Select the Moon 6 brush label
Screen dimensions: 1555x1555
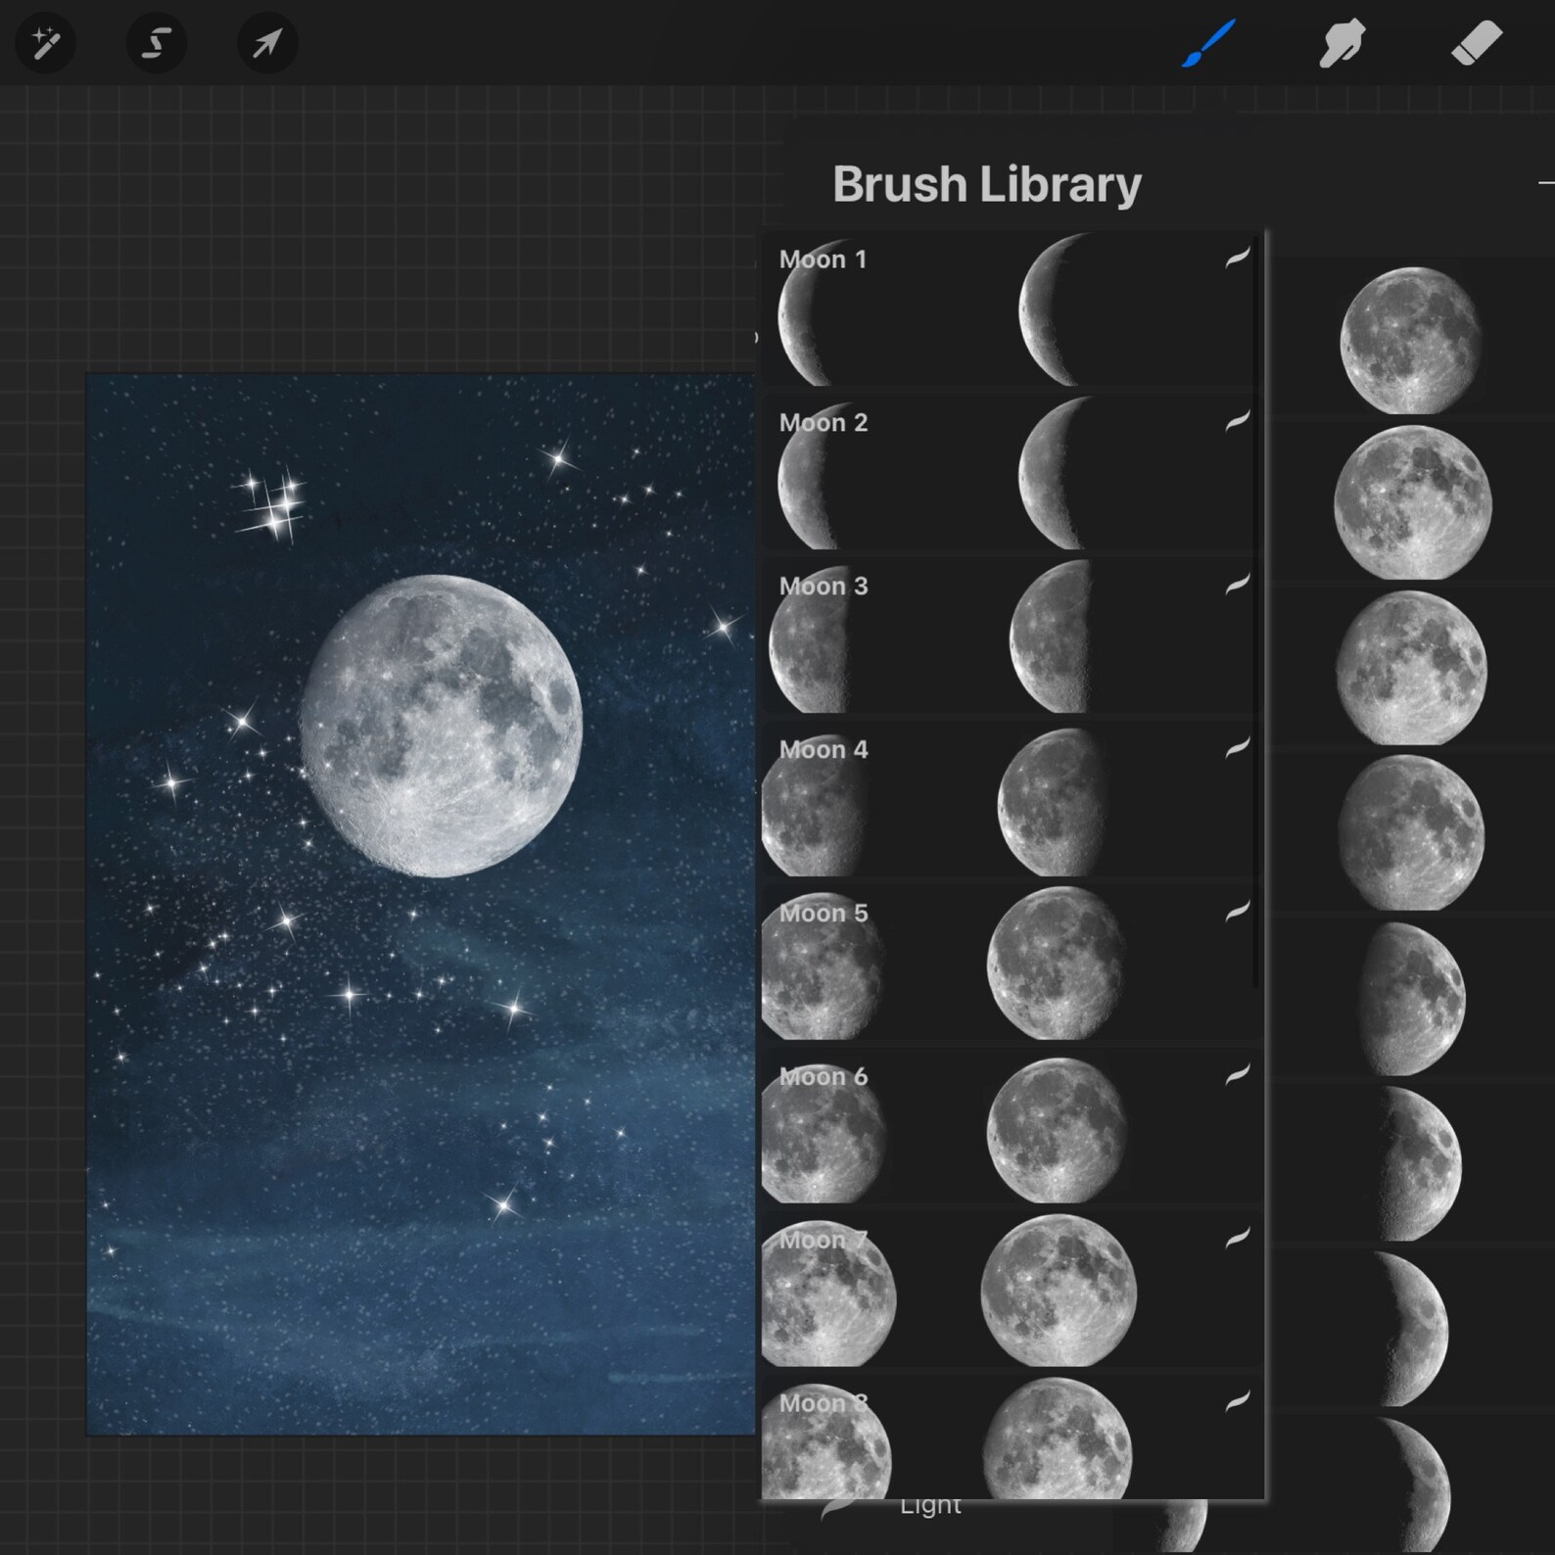pyautogui.click(x=824, y=1077)
